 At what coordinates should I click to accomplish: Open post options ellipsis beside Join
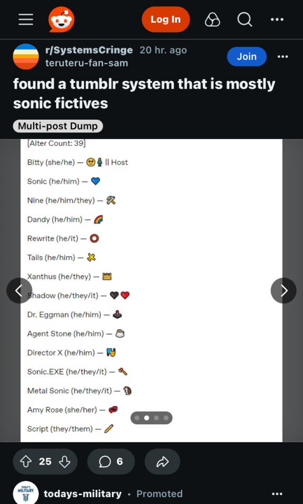(283, 57)
